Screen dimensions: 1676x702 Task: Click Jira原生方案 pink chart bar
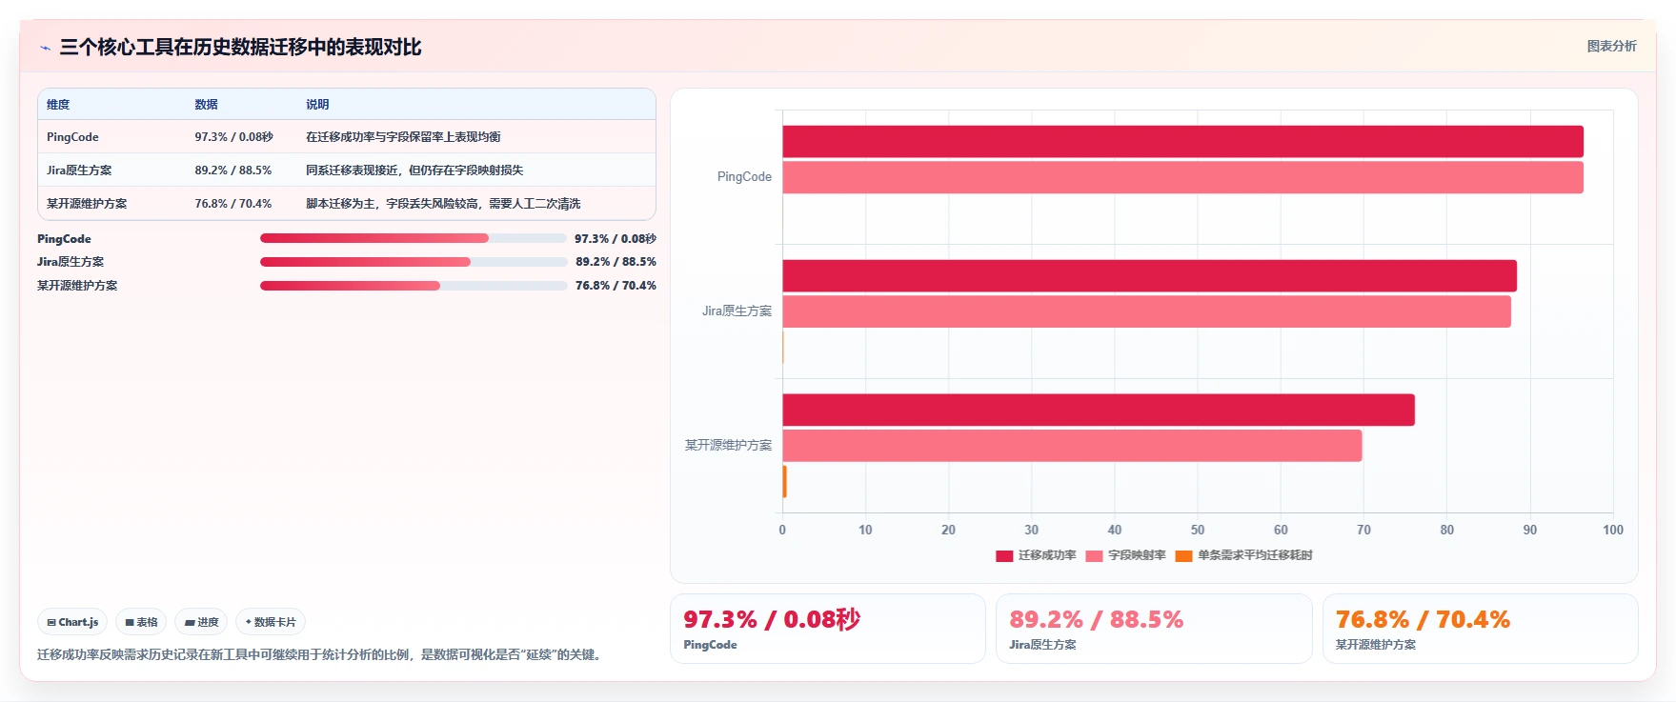click(x=1146, y=311)
